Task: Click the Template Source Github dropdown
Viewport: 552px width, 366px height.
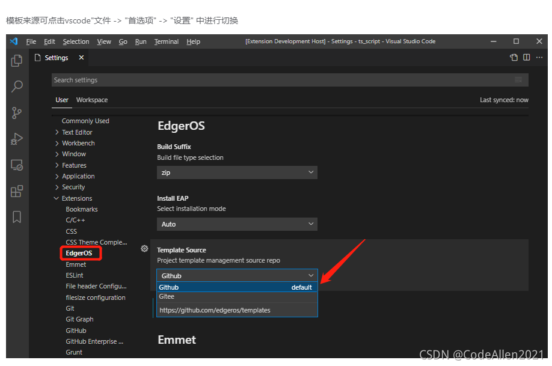Action: (x=237, y=276)
